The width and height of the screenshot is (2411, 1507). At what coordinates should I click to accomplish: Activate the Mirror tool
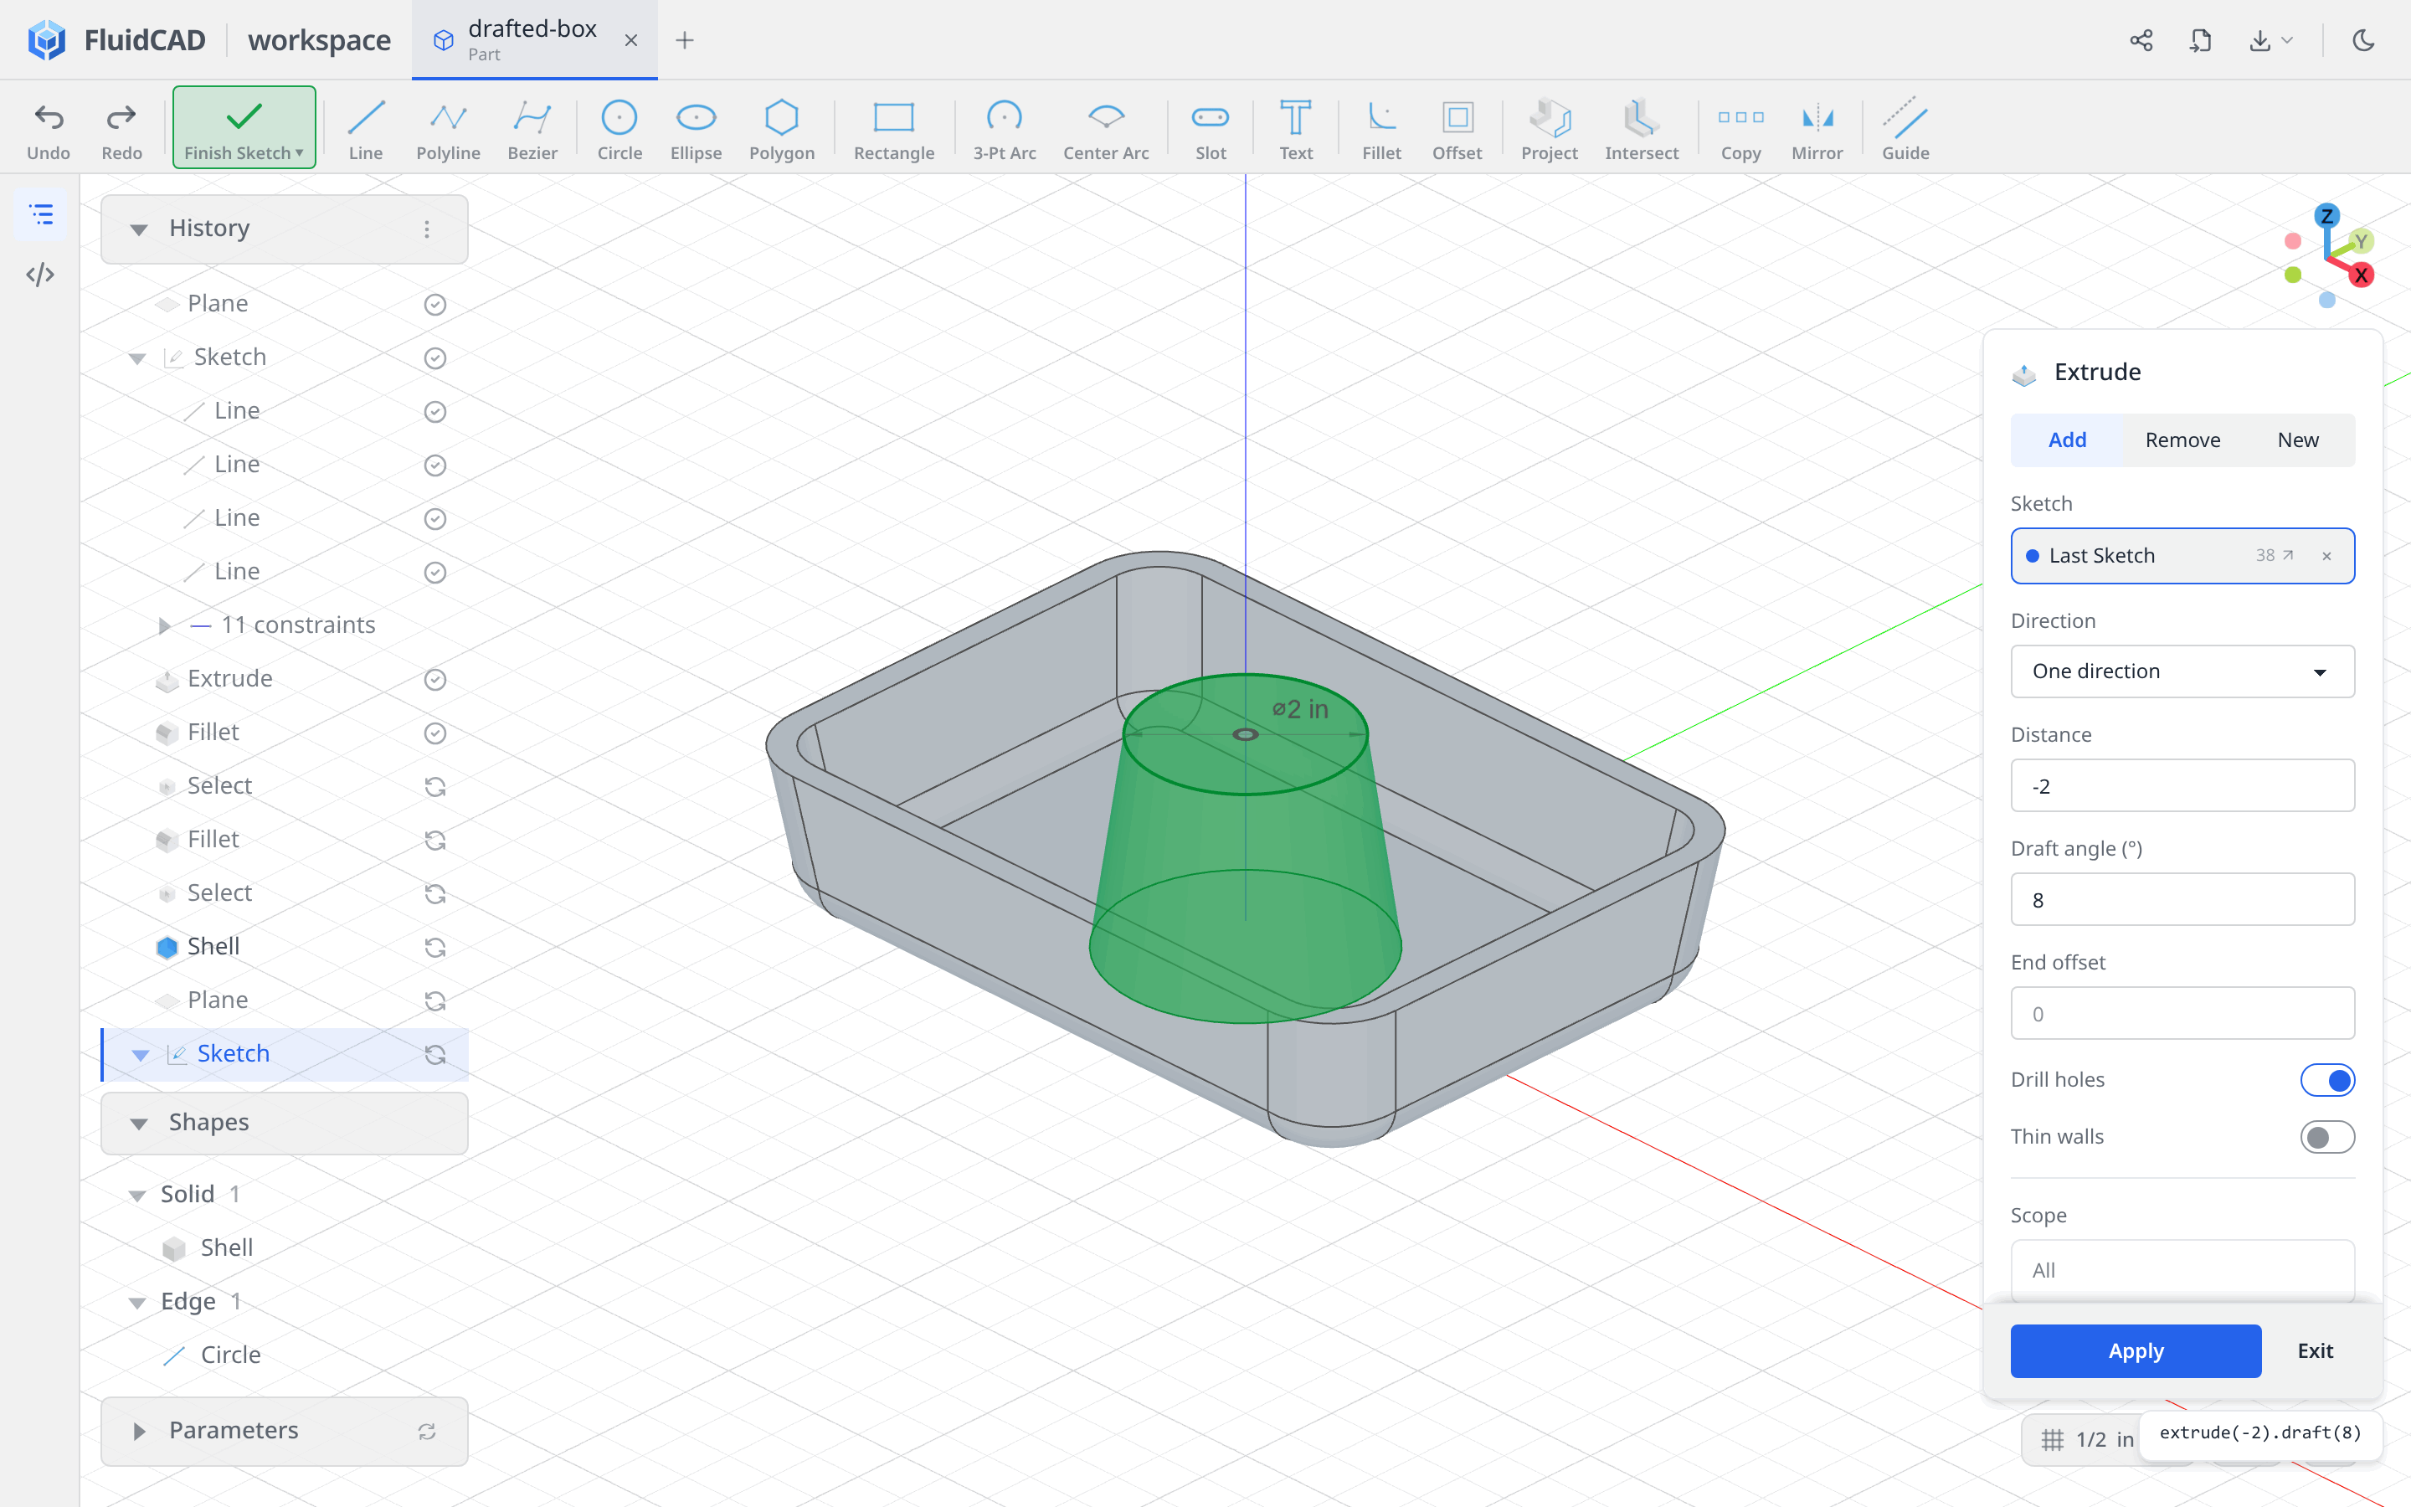click(x=1817, y=130)
